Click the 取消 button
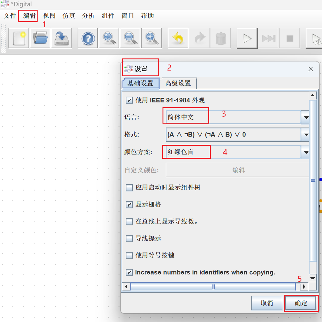The image size is (322, 322). click(x=267, y=303)
